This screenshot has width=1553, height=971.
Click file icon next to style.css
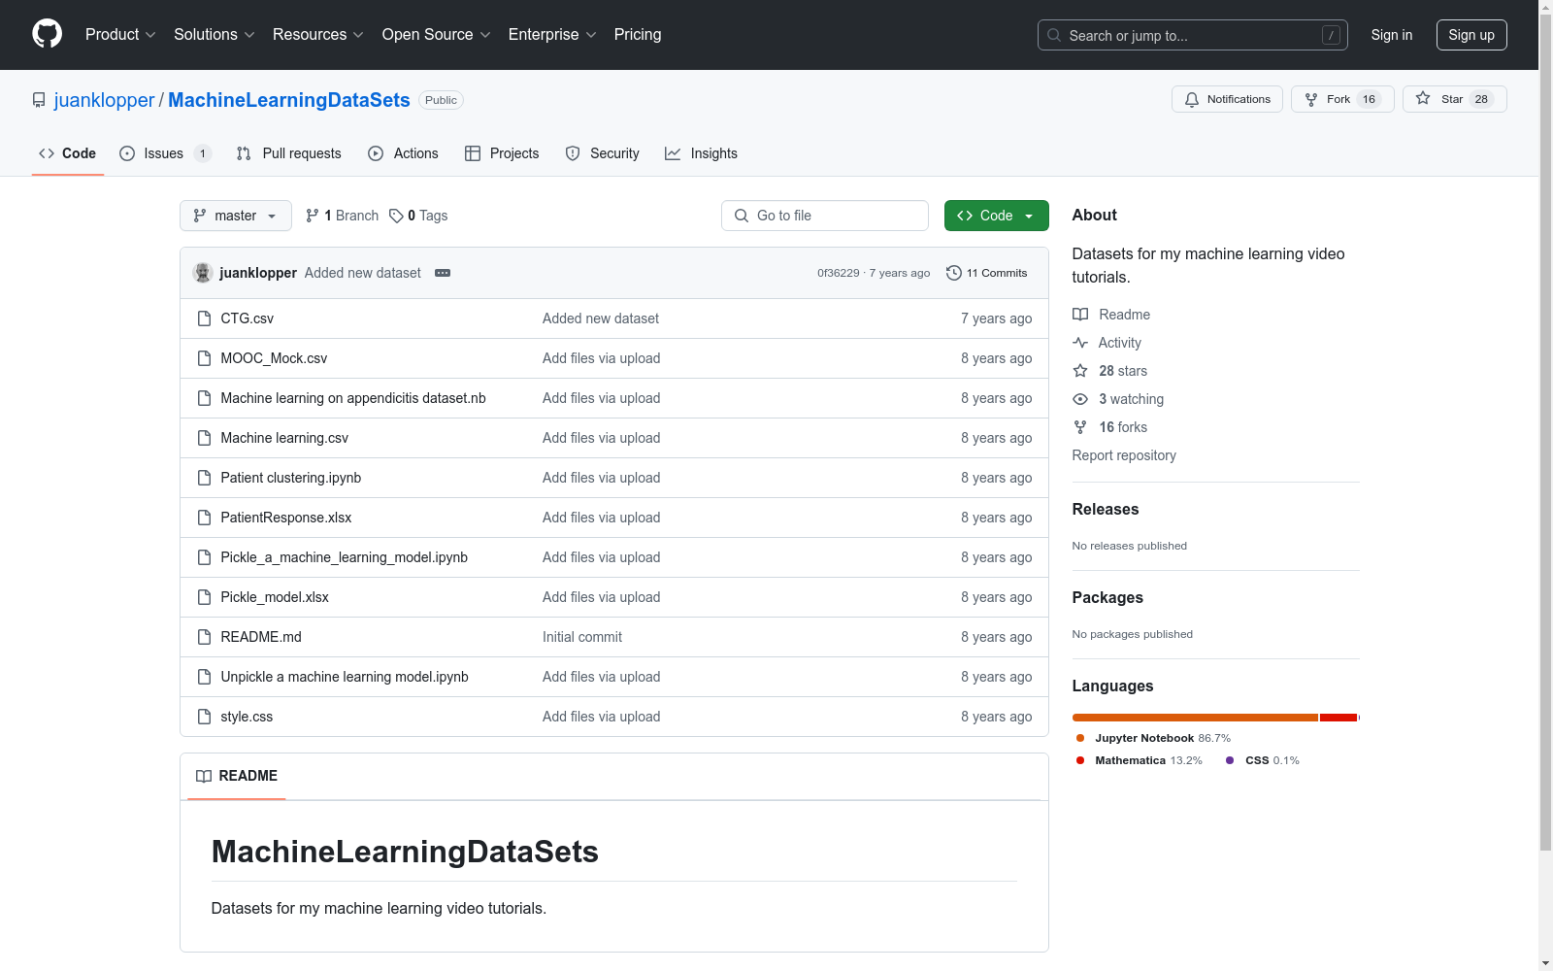pos(204,717)
